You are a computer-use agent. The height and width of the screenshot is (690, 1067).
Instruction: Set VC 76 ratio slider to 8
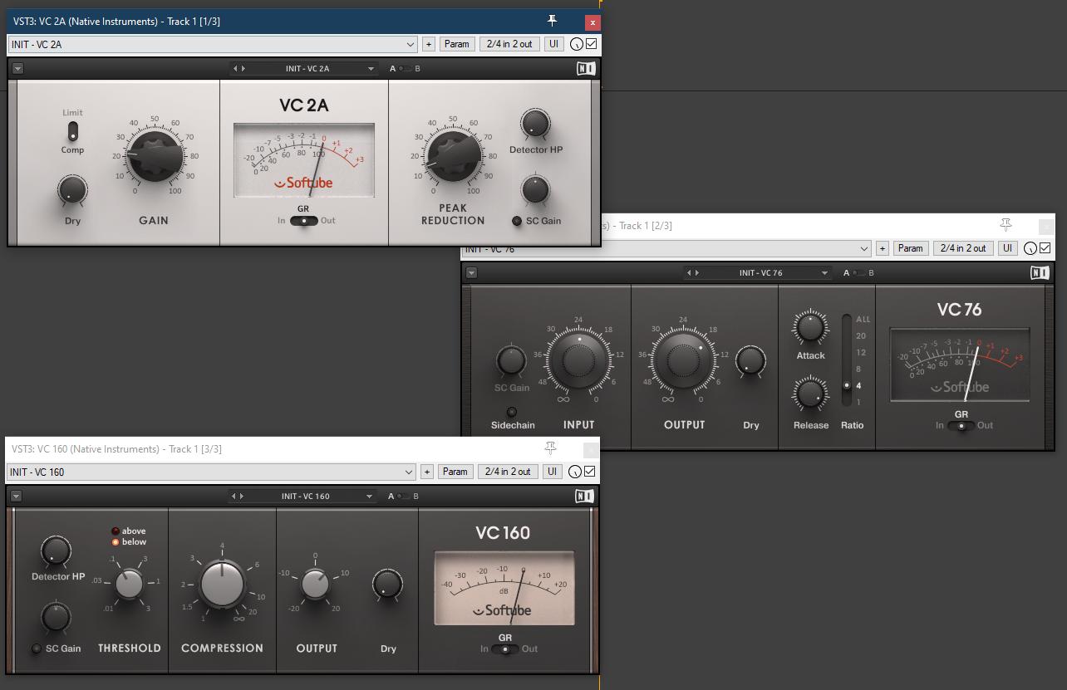tap(858, 369)
